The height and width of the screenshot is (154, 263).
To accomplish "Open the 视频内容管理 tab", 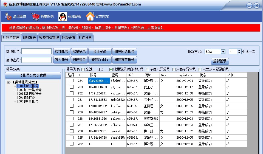I will [x=49, y=37].
